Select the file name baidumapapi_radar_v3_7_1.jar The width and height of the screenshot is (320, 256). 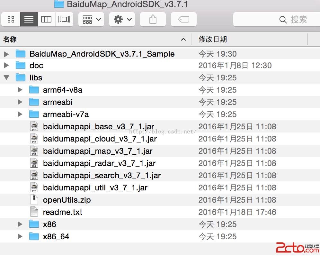[99, 163]
